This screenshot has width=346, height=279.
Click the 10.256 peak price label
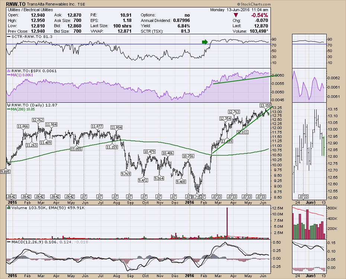pyautogui.click(x=188, y=156)
